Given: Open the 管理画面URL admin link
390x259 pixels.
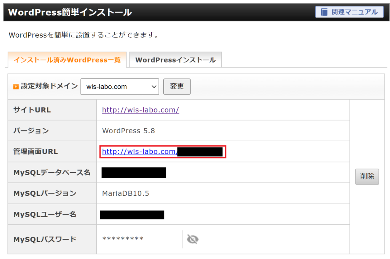Looking at the screenshot, I should (140, 151).
